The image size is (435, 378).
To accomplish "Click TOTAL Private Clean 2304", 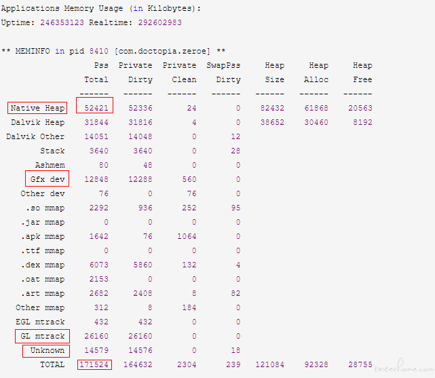I will pyautogui.click(x=187, y=365).
